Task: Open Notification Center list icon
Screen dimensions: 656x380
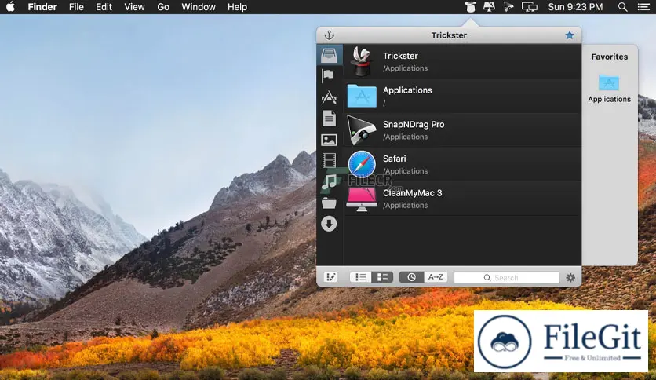Action: (643, 7)
